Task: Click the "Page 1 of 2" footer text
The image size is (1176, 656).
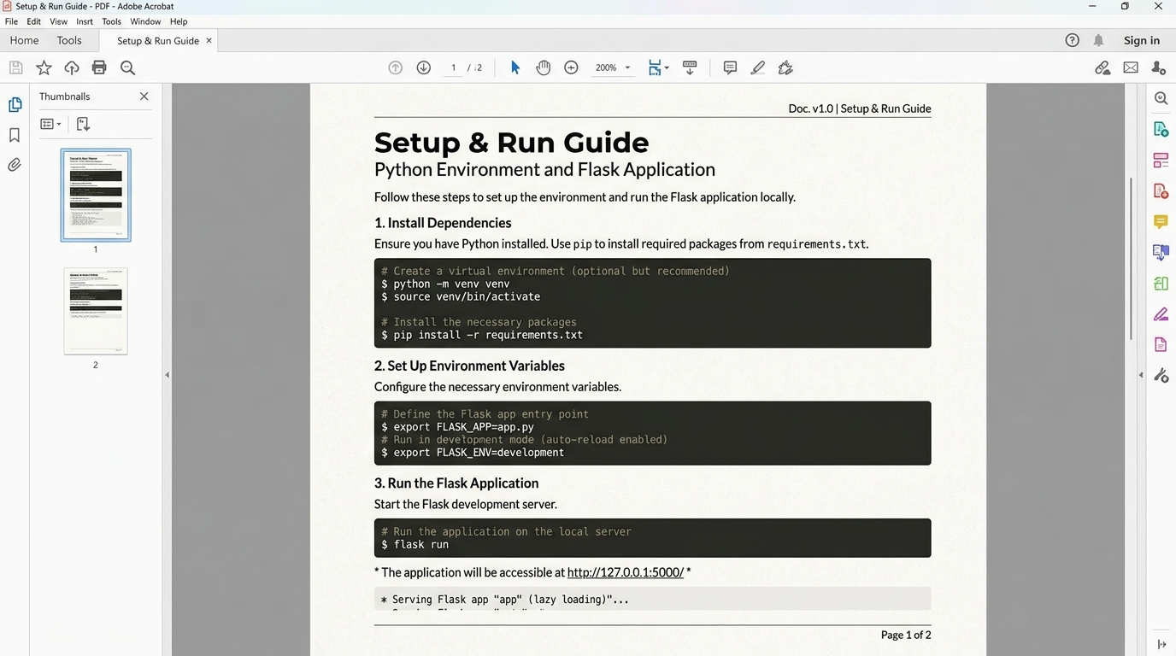Action: click(x=906, y=635)
